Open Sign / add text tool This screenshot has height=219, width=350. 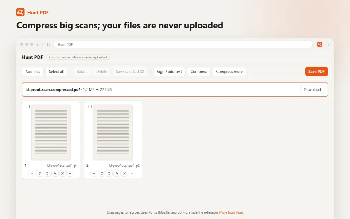pos(169,72)
